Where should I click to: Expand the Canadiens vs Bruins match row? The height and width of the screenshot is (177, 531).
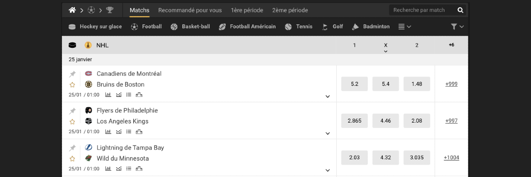click(x=328, y=96)
